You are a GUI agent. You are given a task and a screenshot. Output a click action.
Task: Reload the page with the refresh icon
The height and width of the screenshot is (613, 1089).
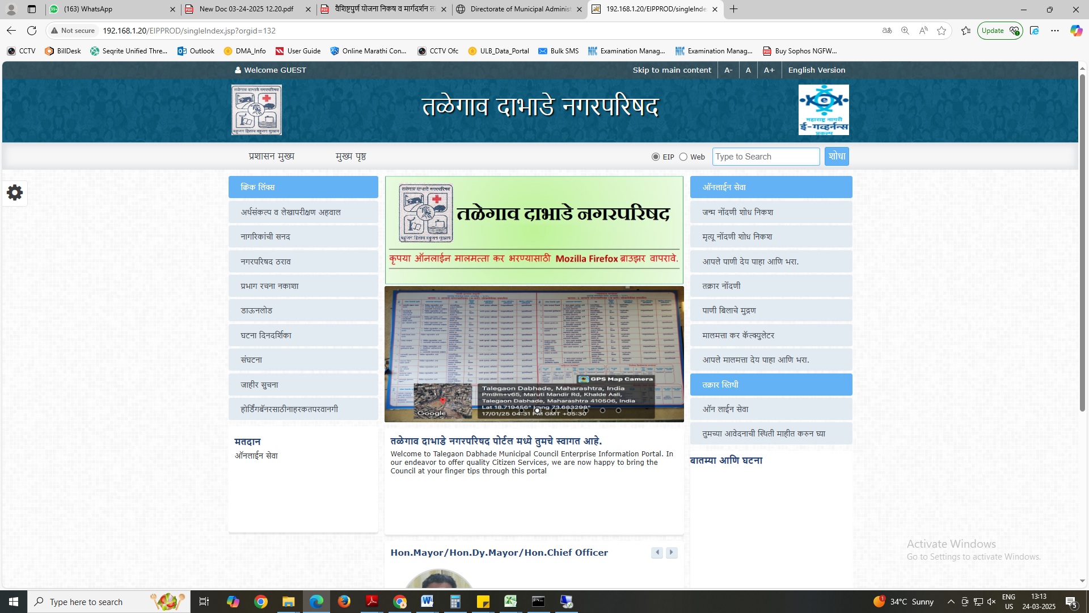click(x=32, y=31)
